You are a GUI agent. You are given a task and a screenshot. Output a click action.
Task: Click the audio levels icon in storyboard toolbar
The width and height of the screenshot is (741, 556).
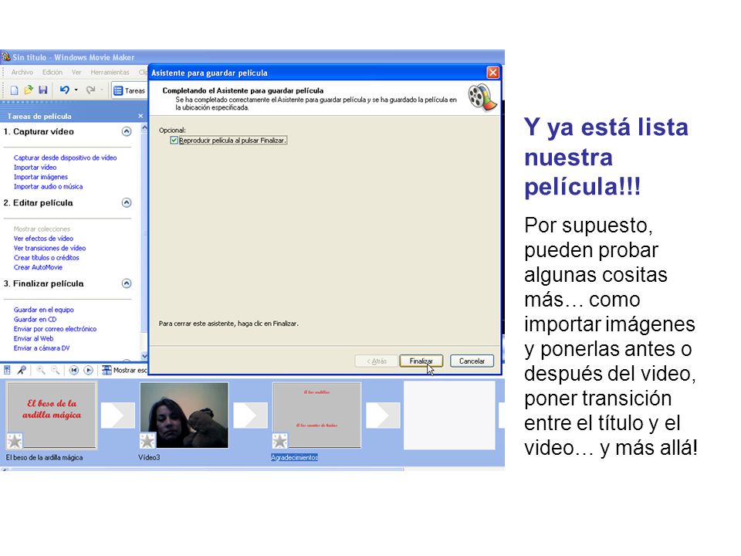[7, 370]
